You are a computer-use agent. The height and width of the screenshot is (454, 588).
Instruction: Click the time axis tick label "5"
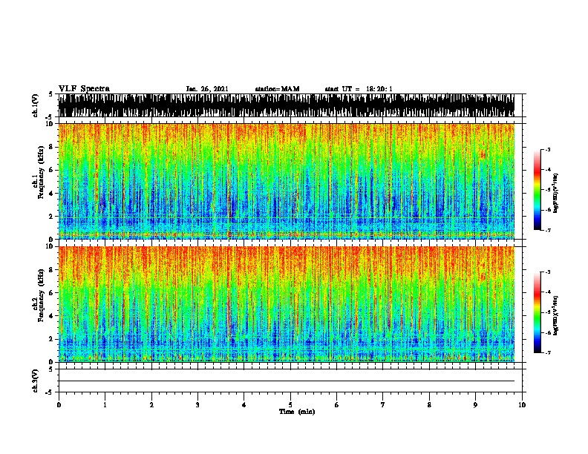tap(290, 405)
